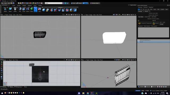Image resolution: width=170 pixels, height=95 pixels.
Task: Toggle the Z axis constraint button
Action: click(x=67, y=3)
